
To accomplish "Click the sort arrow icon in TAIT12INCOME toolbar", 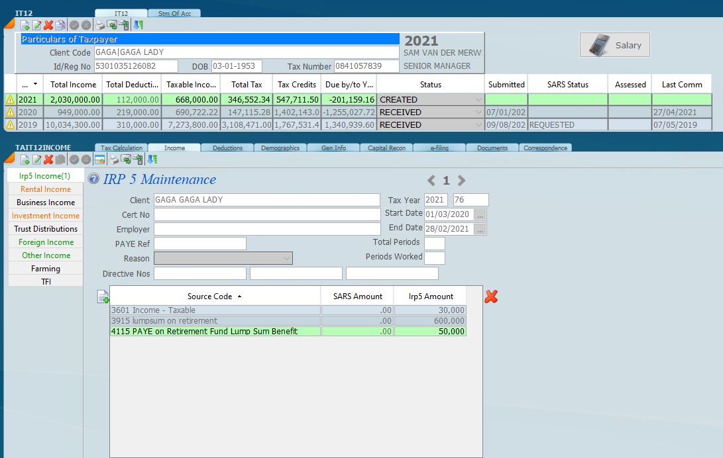I will click(x=152, y=160).
